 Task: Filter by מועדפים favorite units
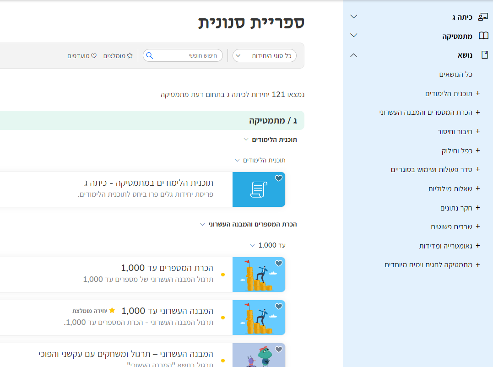coord(82,56)
